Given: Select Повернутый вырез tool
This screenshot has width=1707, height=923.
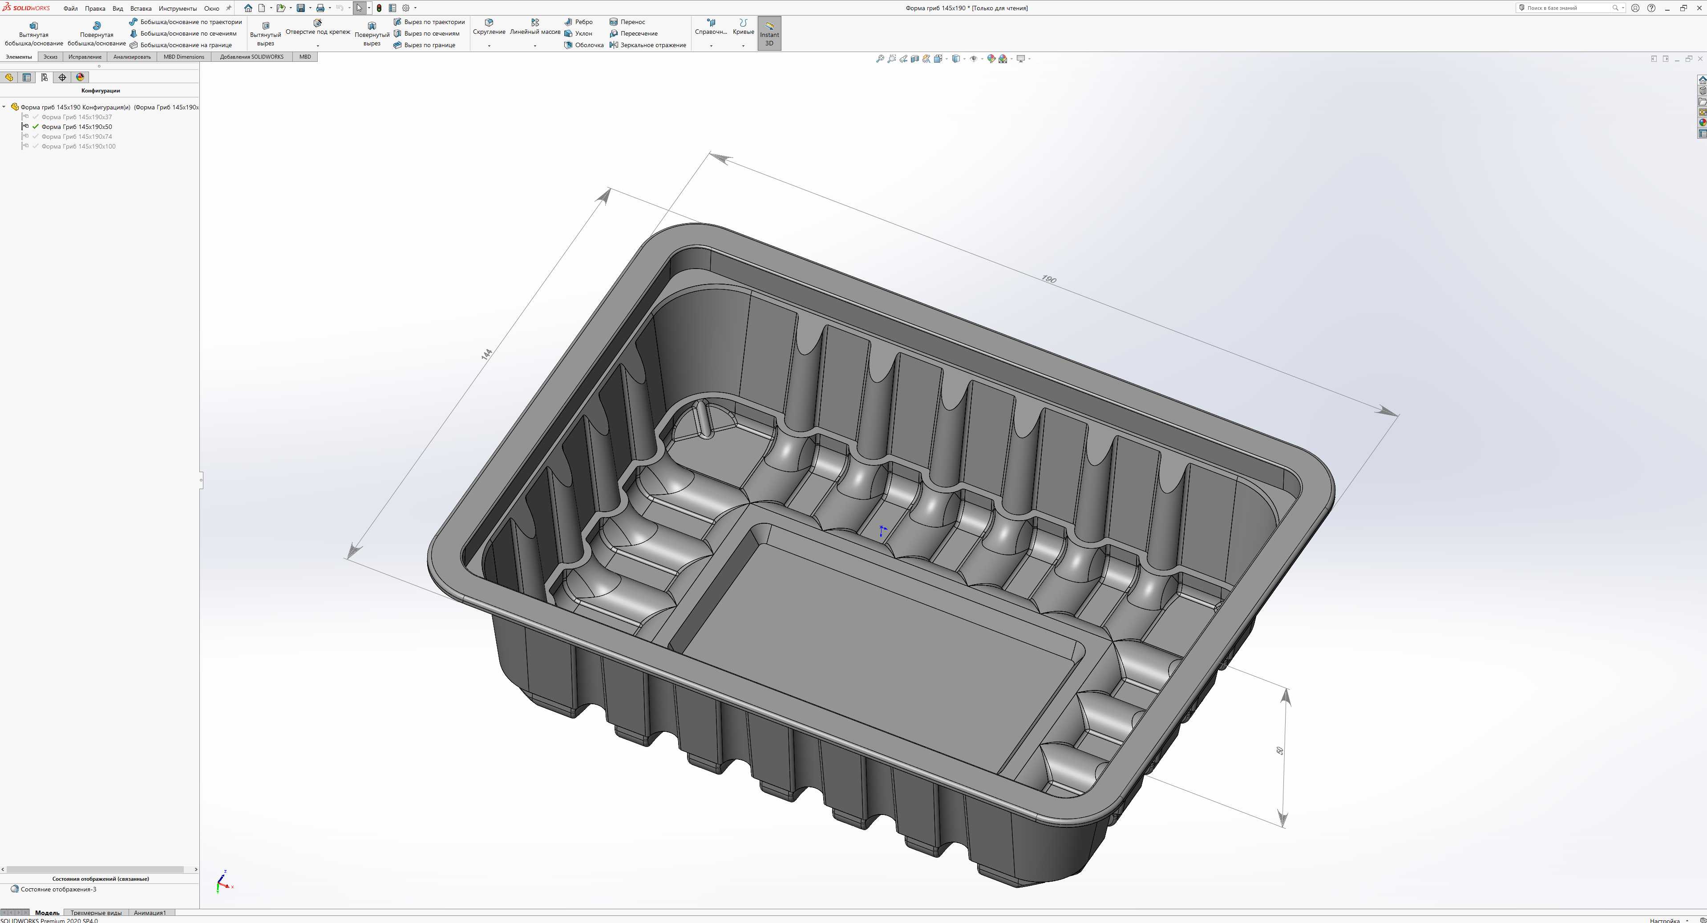Looking at the screenshot, I should [372, 34].
